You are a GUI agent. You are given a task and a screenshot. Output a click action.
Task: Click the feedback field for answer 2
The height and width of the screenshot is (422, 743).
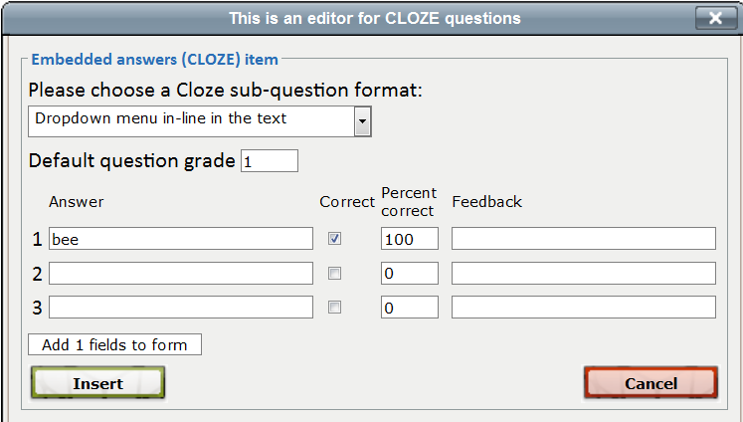click(584, 274)
